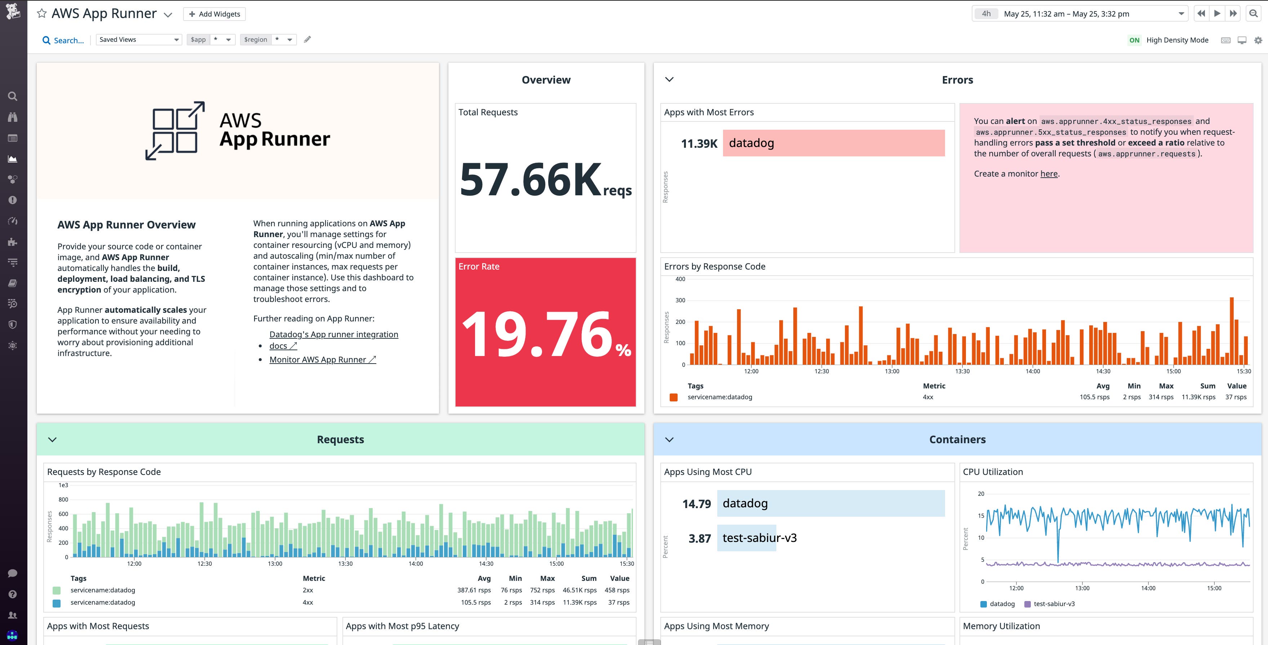Collapse the Errors section
This screenshot has width=1268, height=645.
pyautogui.click(x=669, y=79)
